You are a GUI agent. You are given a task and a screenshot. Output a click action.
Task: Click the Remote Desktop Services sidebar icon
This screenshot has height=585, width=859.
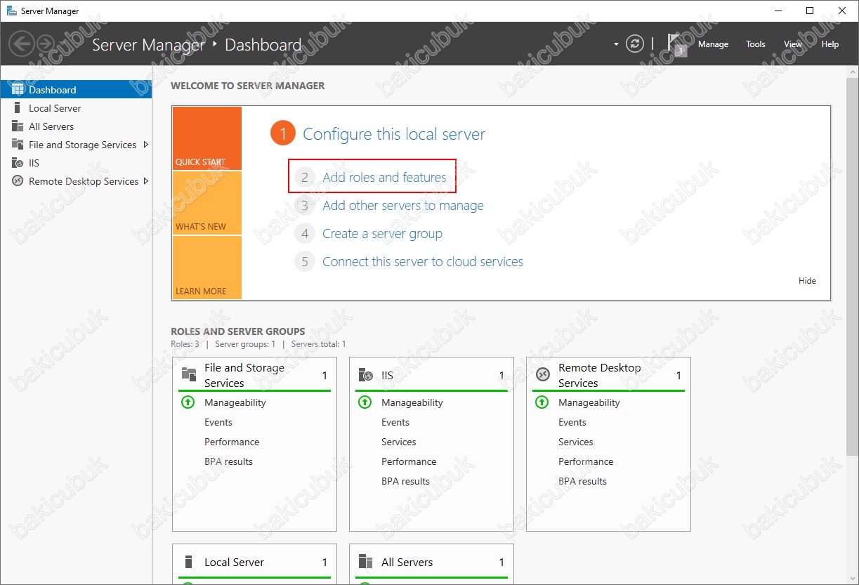[18, 181]
